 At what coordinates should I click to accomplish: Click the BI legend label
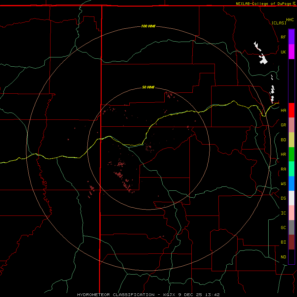coord(283,242)
